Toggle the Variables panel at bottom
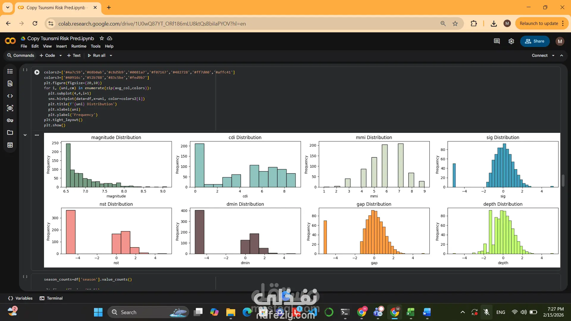 coord(20,298)
